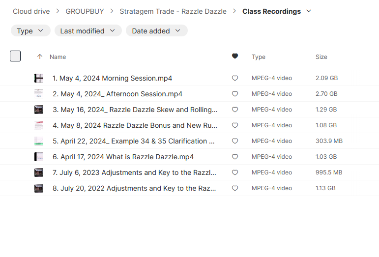The height and width of the screenshot is (257, 379).
Task: Sort the list by Size column
Action: (321, 57)
